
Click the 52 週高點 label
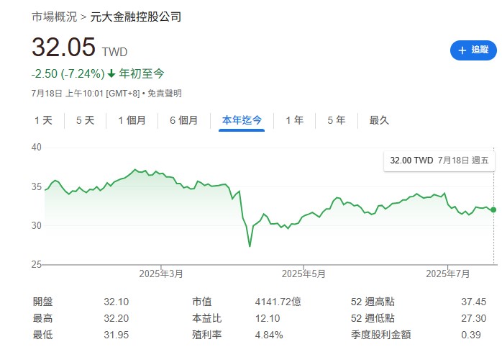pyautogui.click(x=373, y=302)
